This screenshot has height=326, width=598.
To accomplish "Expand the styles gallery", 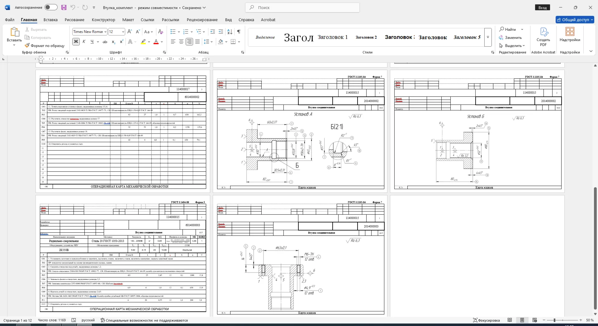I will (488, 37).
